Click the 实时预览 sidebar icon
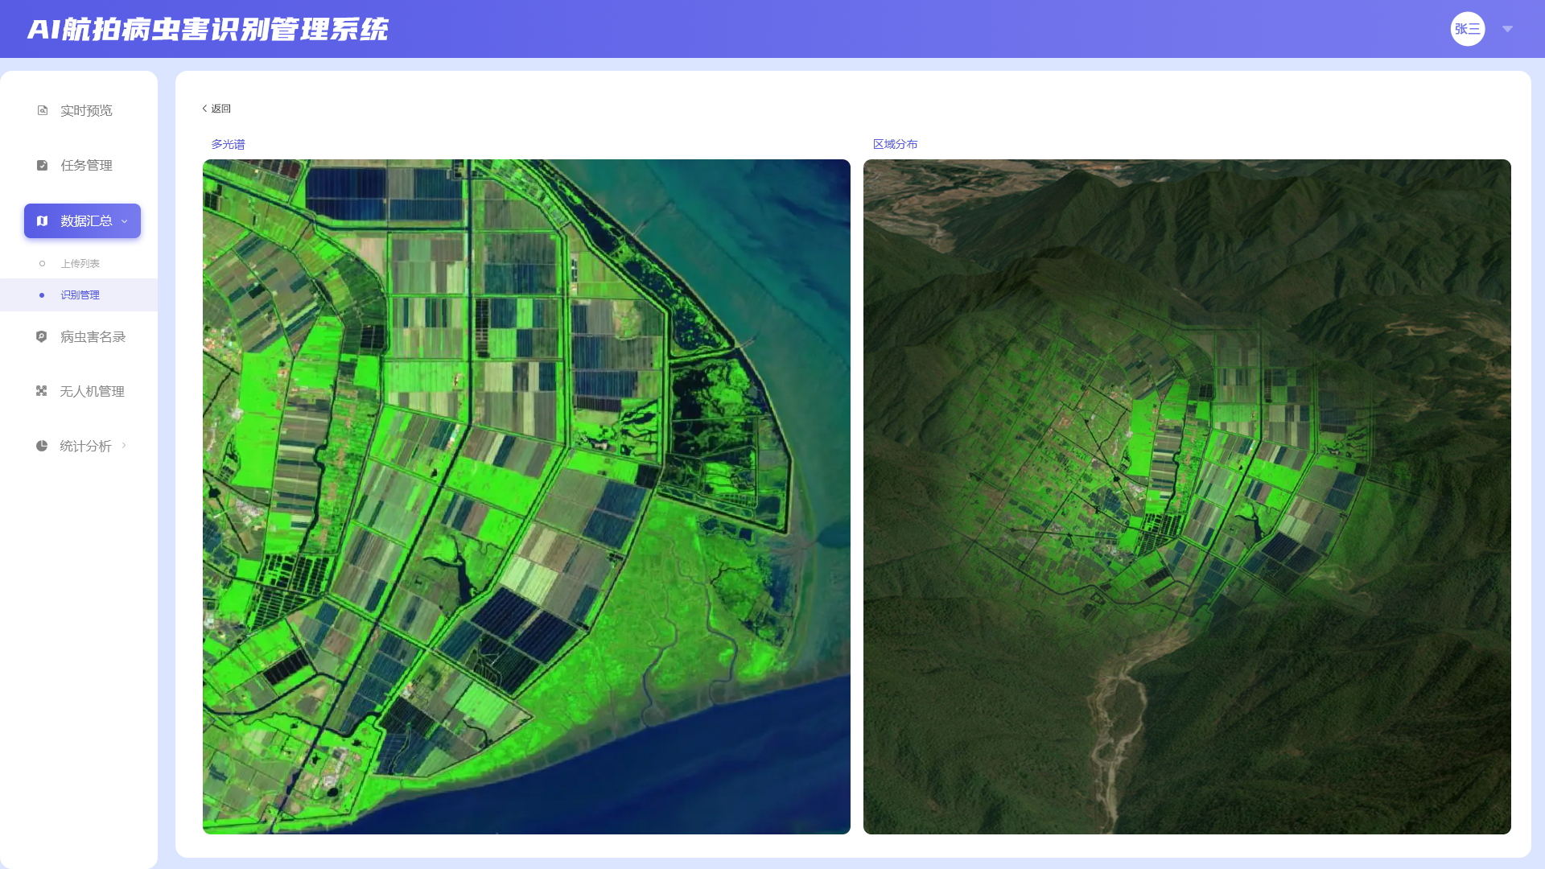Viewport: 1545px width, 869px height. point(43,110)
